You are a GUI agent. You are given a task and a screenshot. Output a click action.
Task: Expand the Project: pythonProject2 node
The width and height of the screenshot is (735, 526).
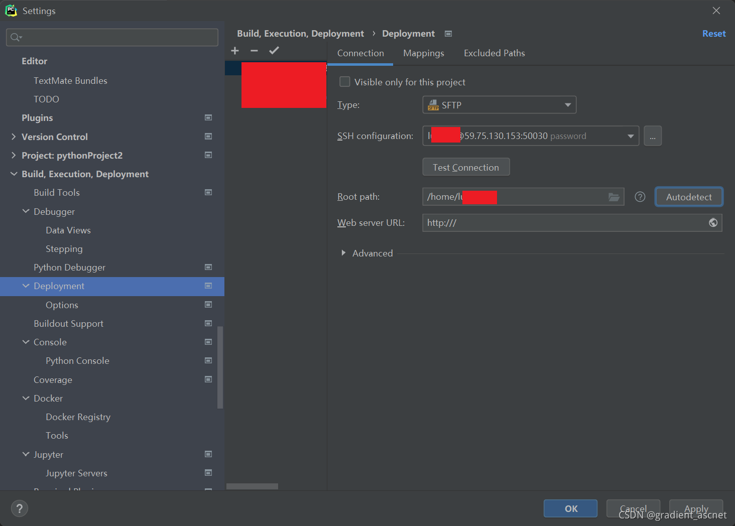pyautogui.click(x=14, y=155)
